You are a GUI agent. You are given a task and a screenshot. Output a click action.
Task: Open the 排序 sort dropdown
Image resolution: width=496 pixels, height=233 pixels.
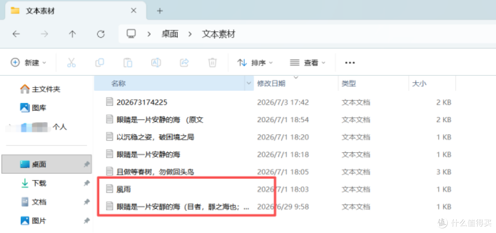tap(255, 63)
